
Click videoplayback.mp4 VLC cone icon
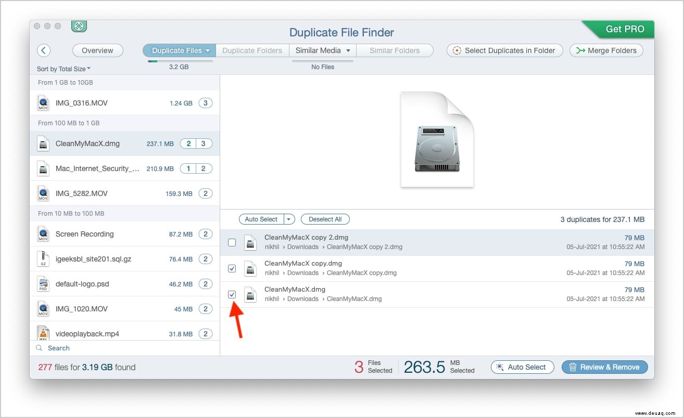[x=43, y=333]
